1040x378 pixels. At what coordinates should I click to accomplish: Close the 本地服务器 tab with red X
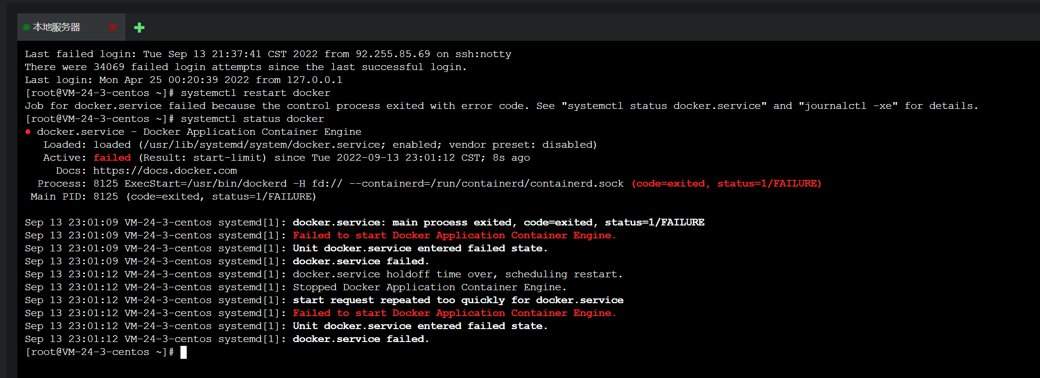pyautogui.click(x=112, y=27)
